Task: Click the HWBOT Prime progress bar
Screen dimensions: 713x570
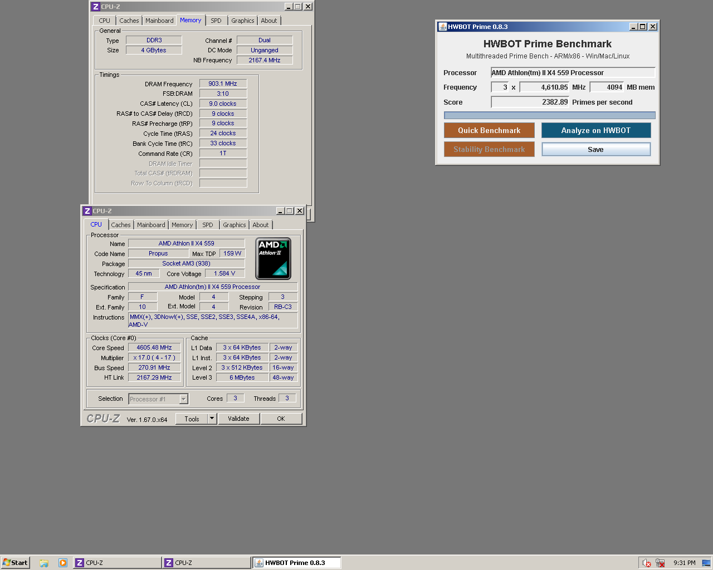Action: [x=550, y=115]
